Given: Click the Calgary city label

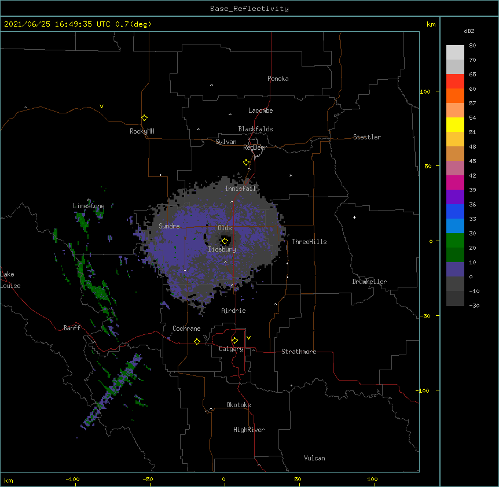Looking at the screenshot, I should [232, 349].
